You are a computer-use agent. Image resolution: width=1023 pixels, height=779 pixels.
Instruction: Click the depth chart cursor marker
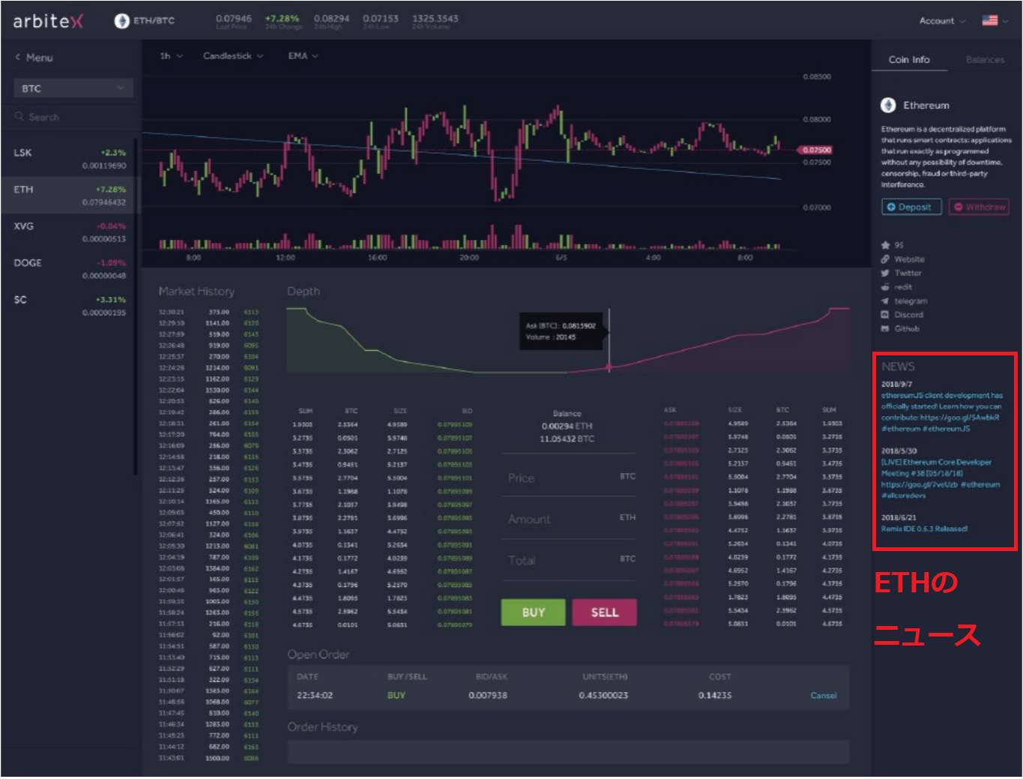609,367
